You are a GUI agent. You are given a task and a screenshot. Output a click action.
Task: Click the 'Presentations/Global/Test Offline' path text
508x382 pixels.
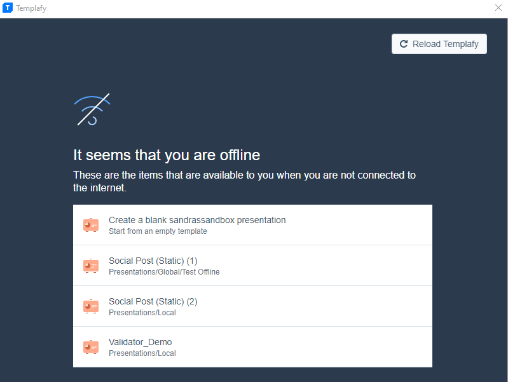click(164, 272)
